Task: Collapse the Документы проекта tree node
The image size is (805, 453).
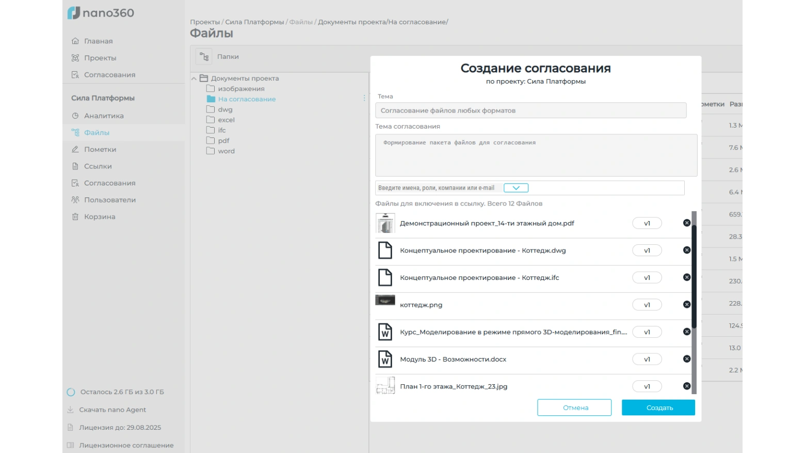Action: pos(194,79)
